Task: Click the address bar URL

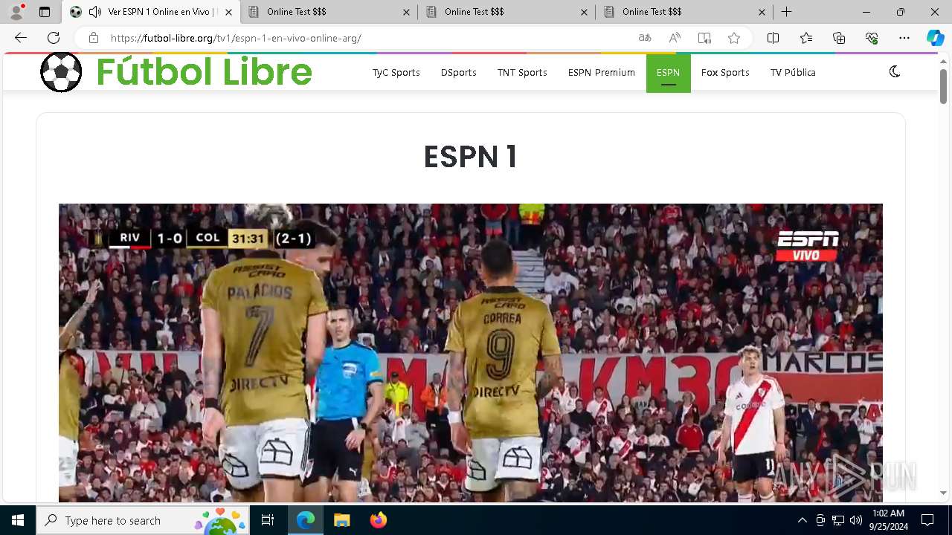Action: [236, 38]
